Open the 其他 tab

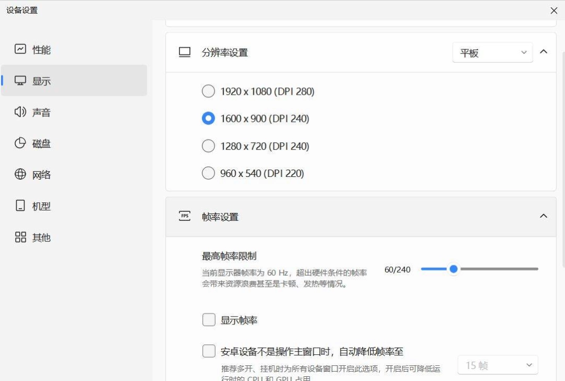(74, 237)
